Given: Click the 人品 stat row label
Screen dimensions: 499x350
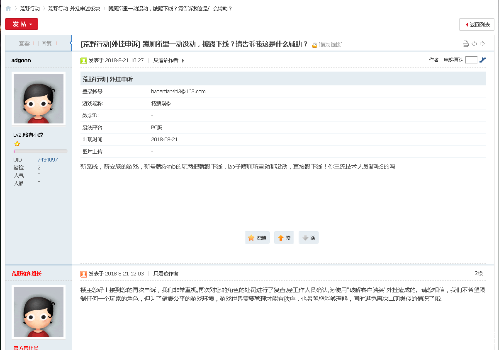Looking at the screenshot, I should pos(18,183).
